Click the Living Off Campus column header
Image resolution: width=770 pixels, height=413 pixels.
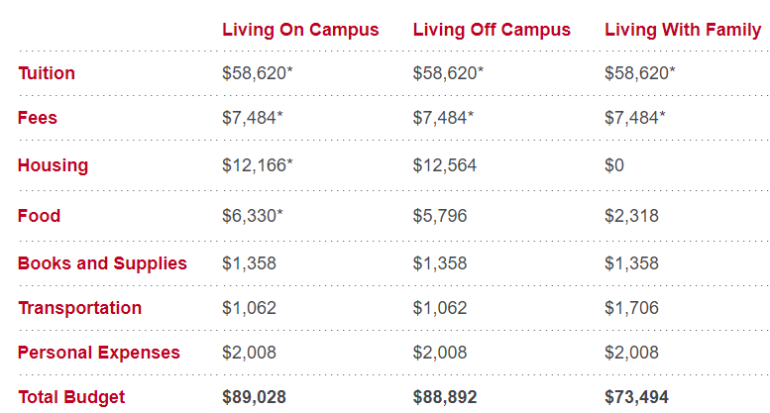[x=492, y=30]
